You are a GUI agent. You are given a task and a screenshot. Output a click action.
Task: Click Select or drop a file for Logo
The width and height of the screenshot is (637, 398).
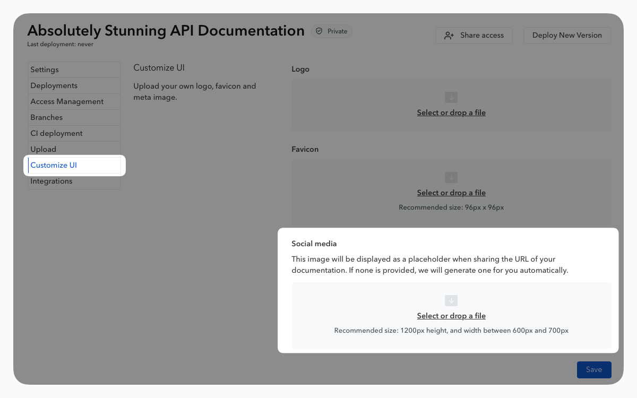(451, 113)
